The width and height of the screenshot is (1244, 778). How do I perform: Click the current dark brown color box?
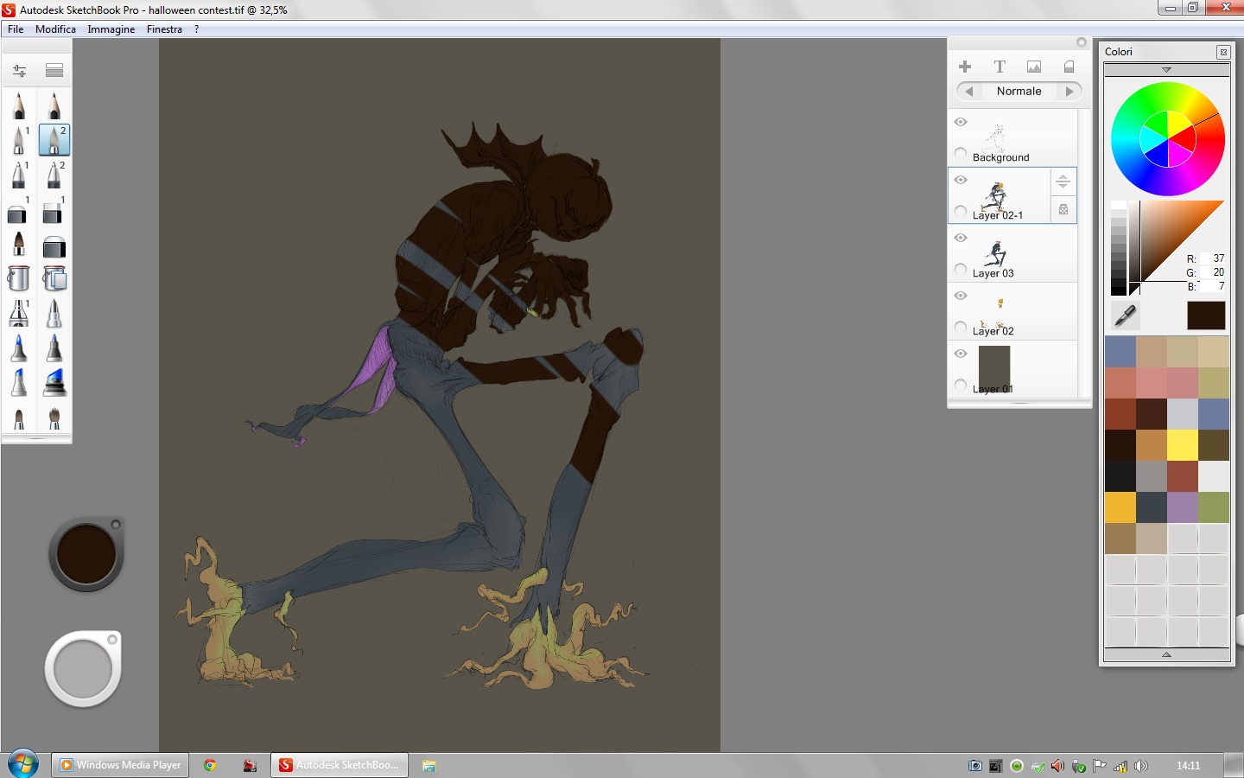pyautogui.click(x=1206, y=316)
